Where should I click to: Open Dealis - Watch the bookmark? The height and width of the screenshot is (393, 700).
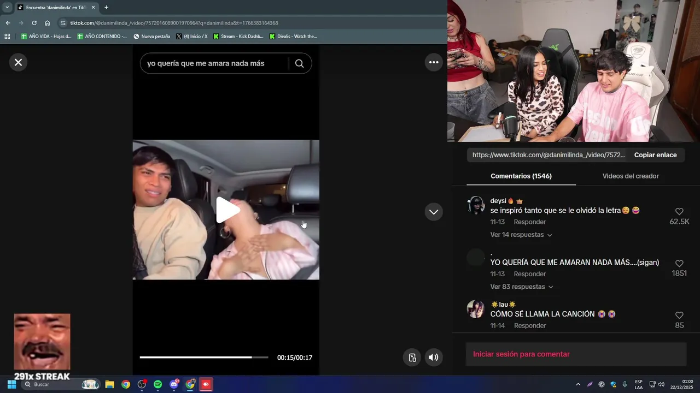point(293,37)
